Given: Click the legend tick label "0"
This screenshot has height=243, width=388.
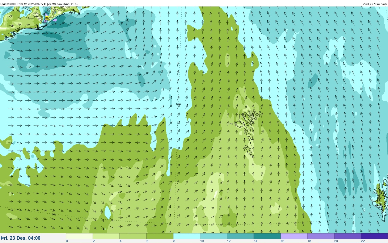Looking at the screenshot, I should [67, 241].
